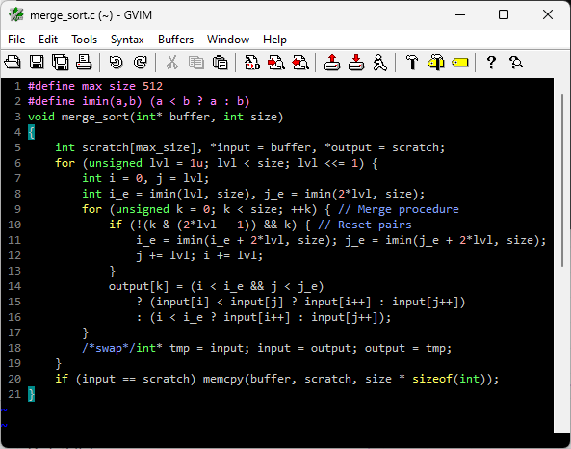Run a Vim script icon
Screen dimensions: 571x449
pos(379,62)
